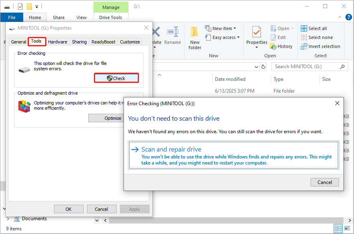Open the File menu in Explorer
Viewport: 354px width, 234px height.
pyautogui.click(x=12, y=17)
